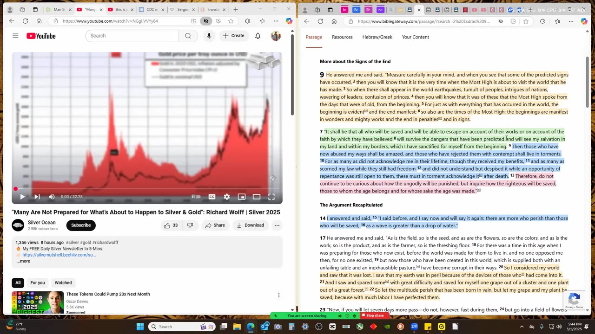Image resolution: width=595 pixels, height=334 pixels.
Task: Like the video, 33 likes
Action: coord(171,225)
